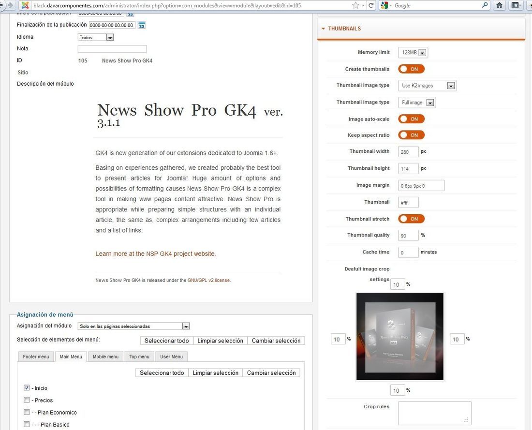Go to browser home page icon

[500, 5]
